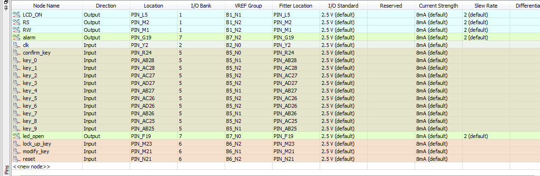Click the input pin icon for reset
This screenshot has height=176, width=540.
(16, 158)
